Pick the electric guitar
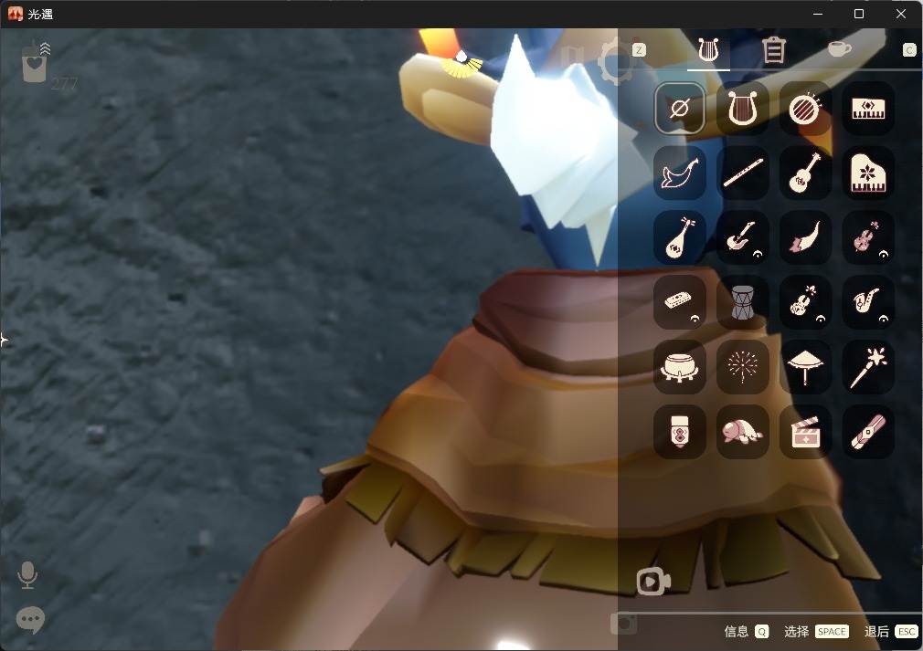Image resolution: width=923 pixels, height=651 pixels. click(x=742, y=238)
